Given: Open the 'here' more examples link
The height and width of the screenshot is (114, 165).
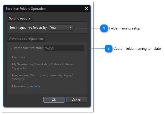Looking at the screenshot, I should tap(37, 86).
